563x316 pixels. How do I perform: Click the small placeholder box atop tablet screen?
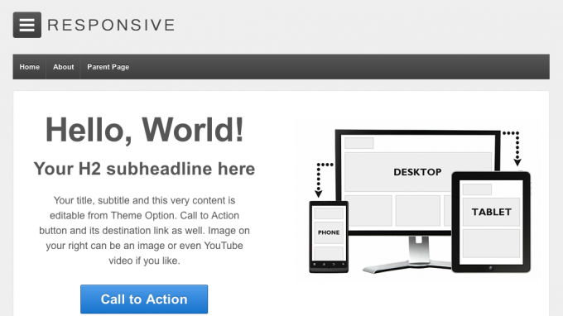pos(477,189)
